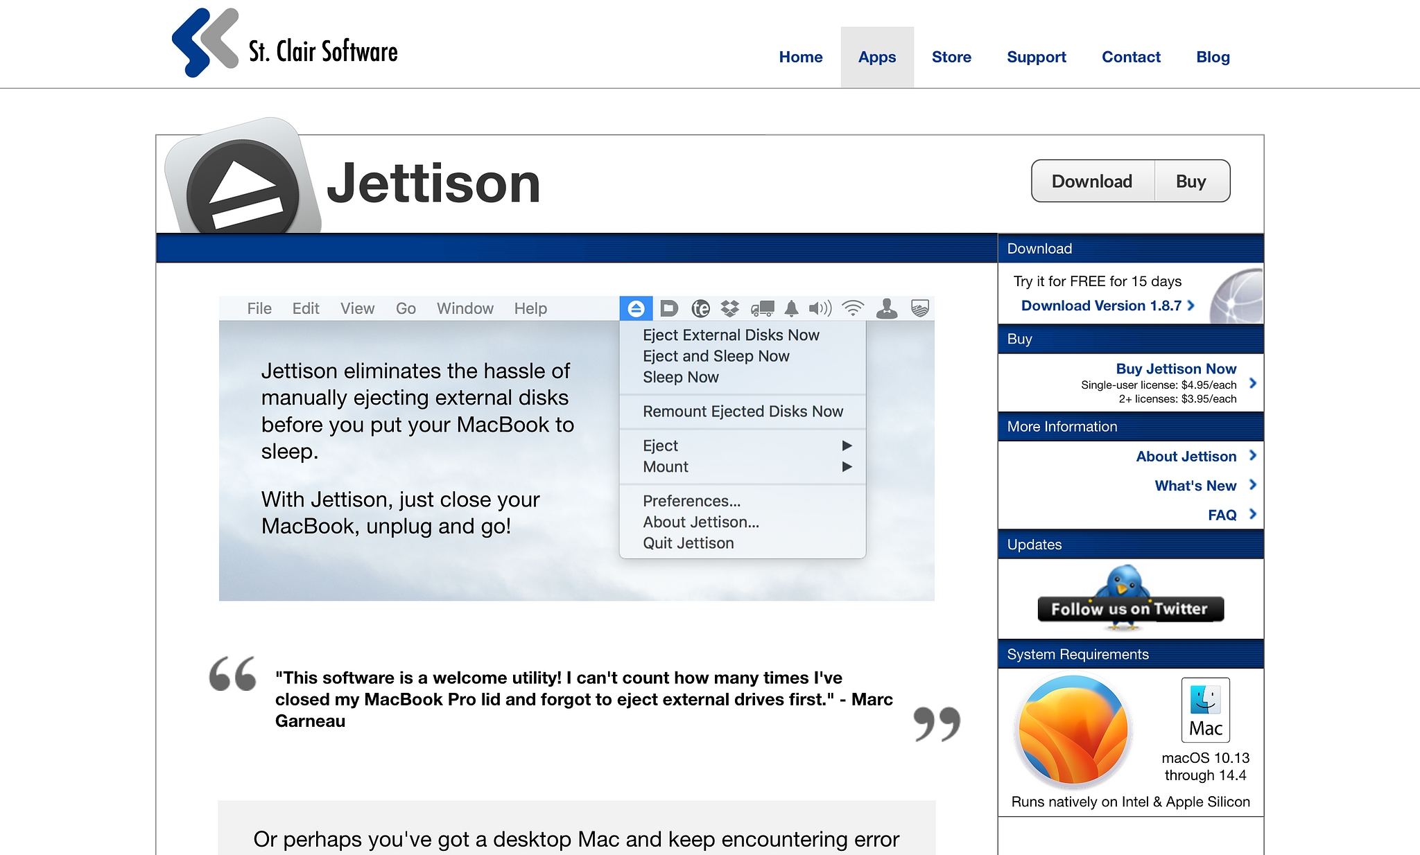The image size is (1420, 855).
Task: Click the volume speaker icon
Action: click(x=820, y=308)
